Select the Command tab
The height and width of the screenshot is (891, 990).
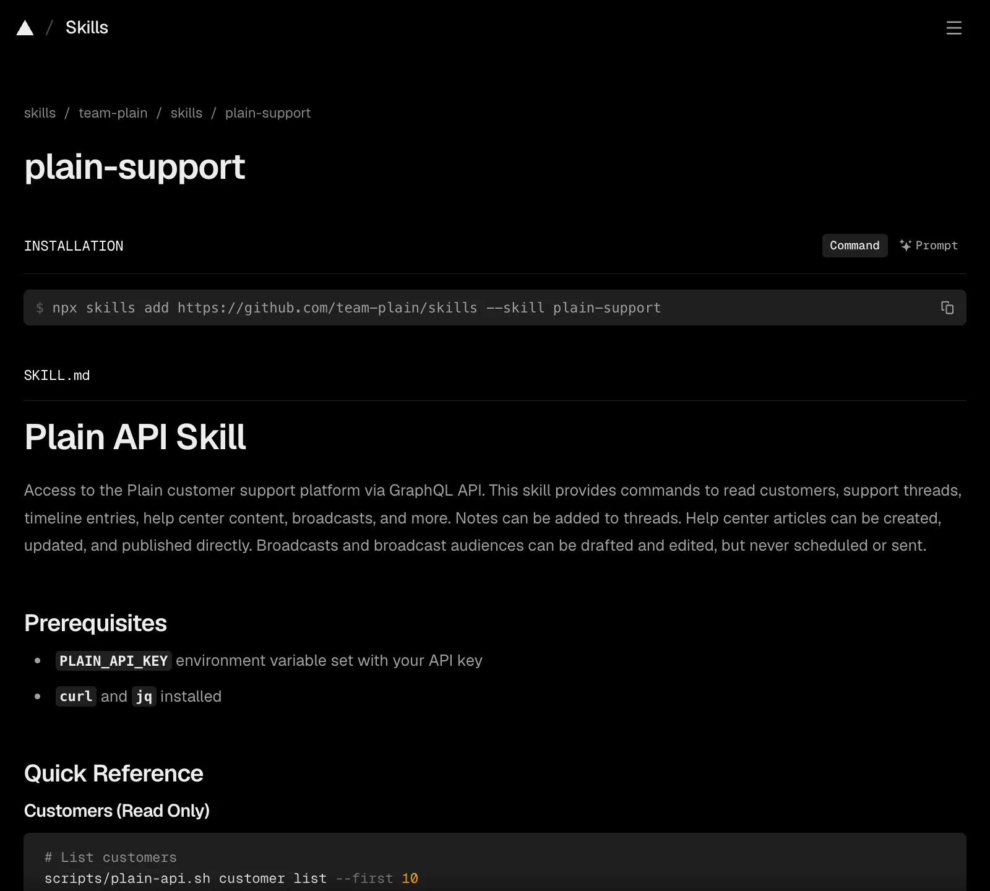pyautogui.click(x=854, y=246)
